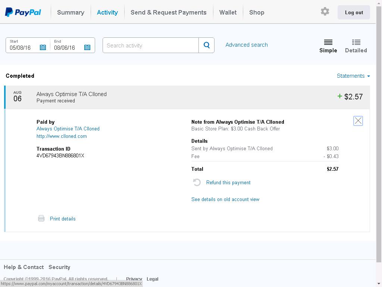Close the transaction details panel
382x287 pixels.
(x=358, y=121)
